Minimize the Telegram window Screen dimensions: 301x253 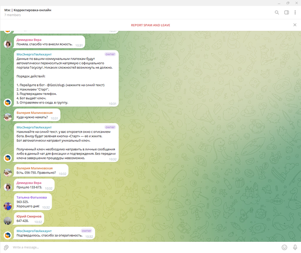[x=279, y=3]
